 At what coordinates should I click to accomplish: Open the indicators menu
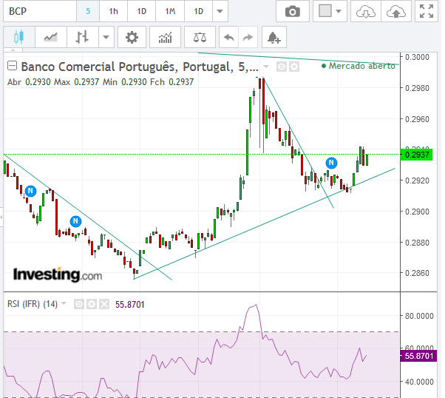coord(165,37)
